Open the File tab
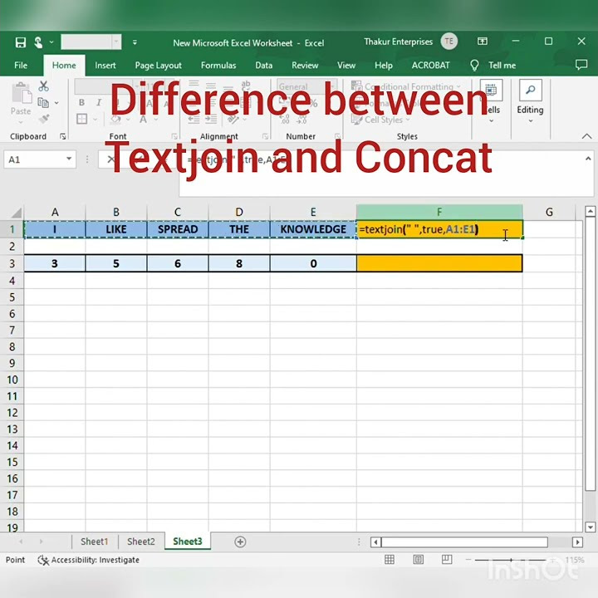The width and height of the screenshot is (598, 598). (21, 66)
